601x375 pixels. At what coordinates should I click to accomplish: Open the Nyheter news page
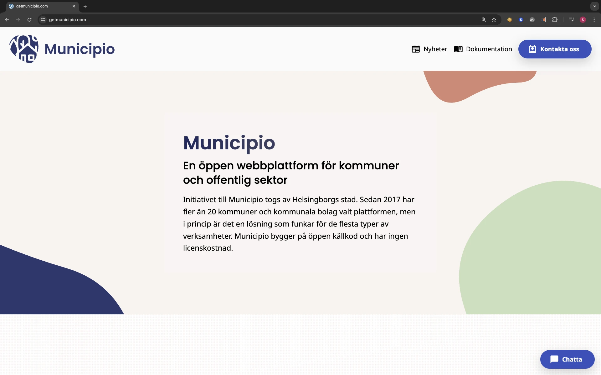coord(429,49)
